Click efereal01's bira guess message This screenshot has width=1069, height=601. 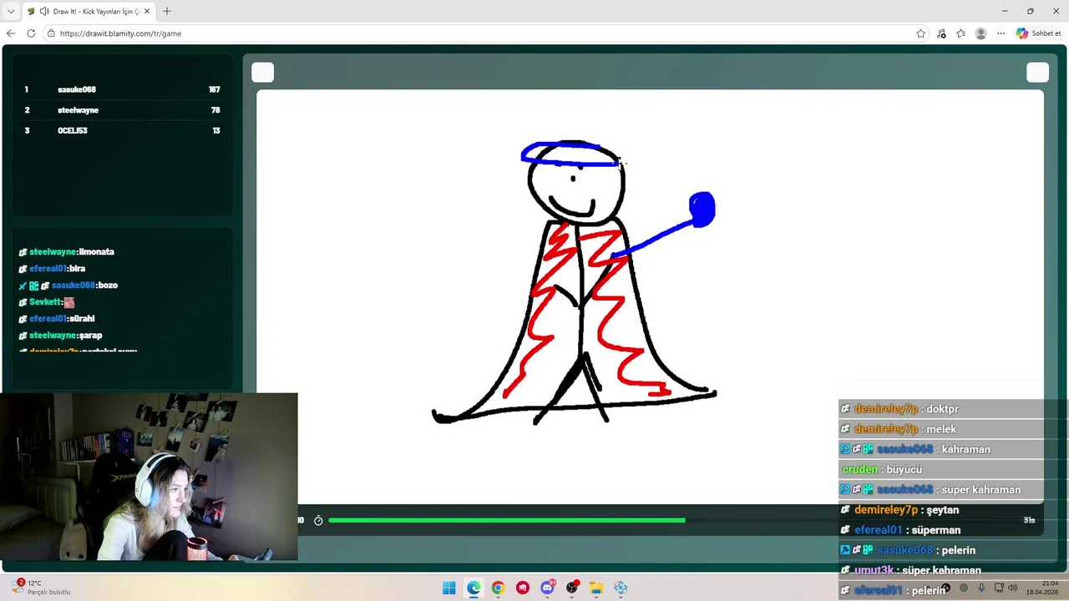(52, 268)
